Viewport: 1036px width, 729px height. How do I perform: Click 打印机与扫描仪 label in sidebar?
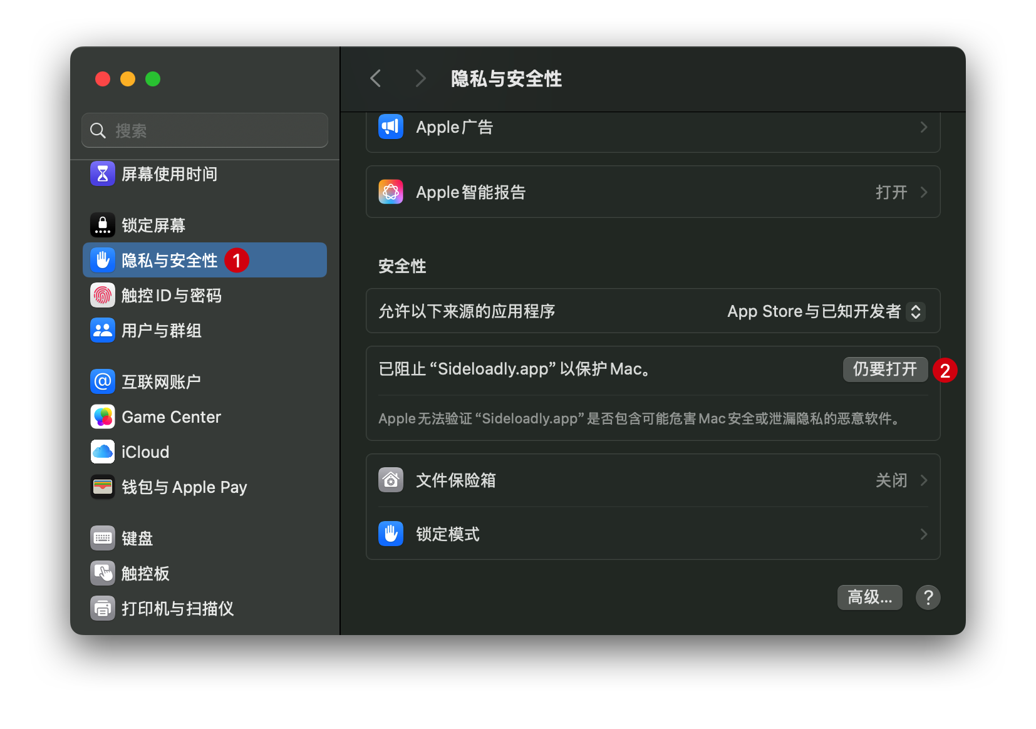click(178, 609)
